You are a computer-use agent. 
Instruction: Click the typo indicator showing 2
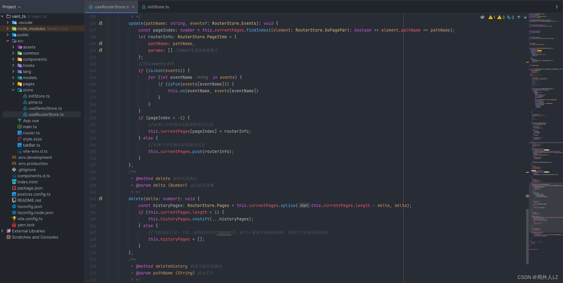(511, 17)
